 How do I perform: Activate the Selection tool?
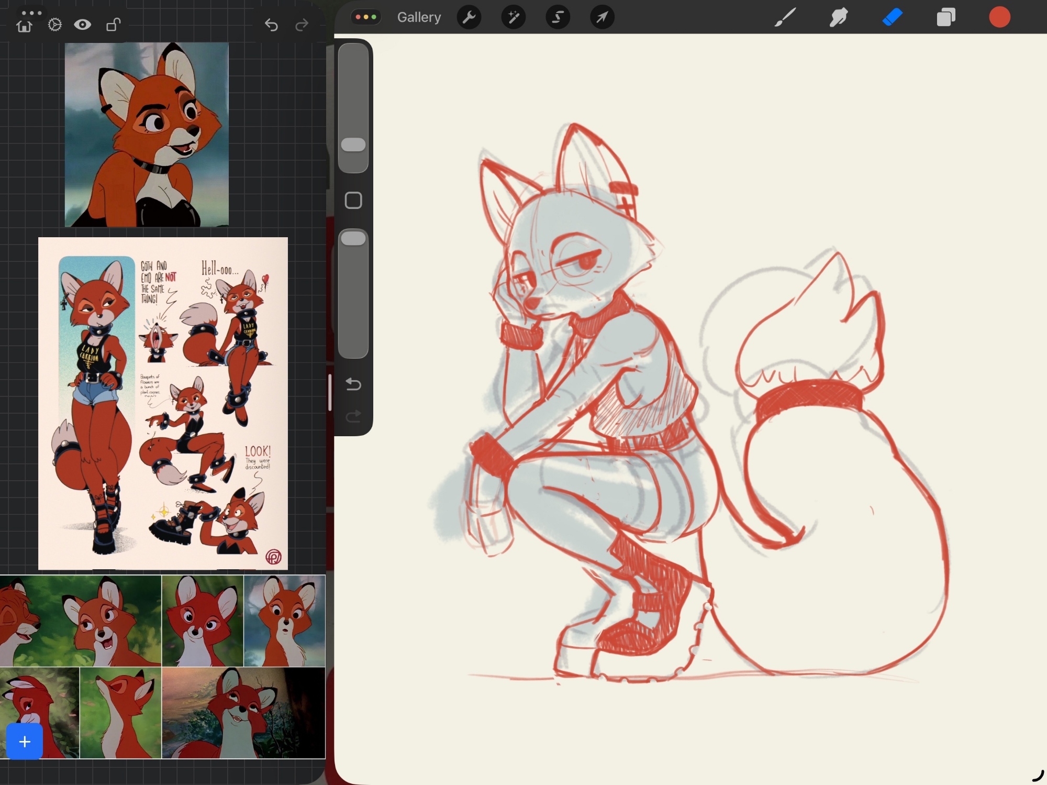[x=558, y=17]
